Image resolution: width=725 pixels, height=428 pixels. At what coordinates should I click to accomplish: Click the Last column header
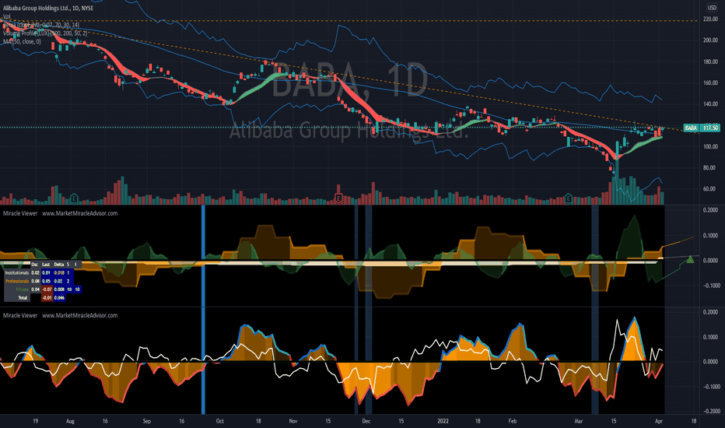46,265
